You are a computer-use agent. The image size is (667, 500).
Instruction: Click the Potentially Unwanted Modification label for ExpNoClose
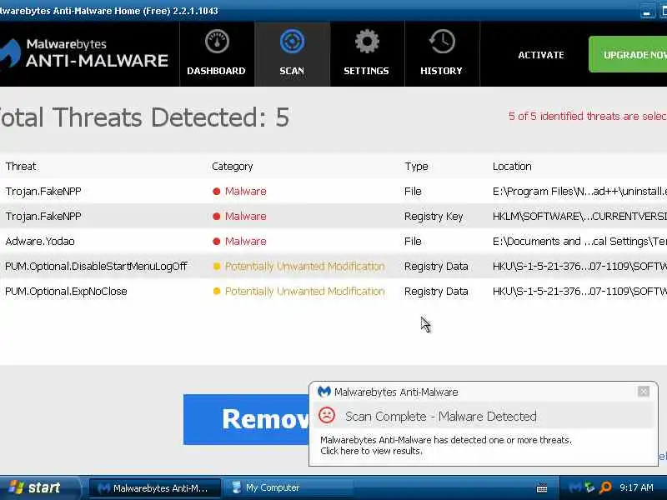304,291
